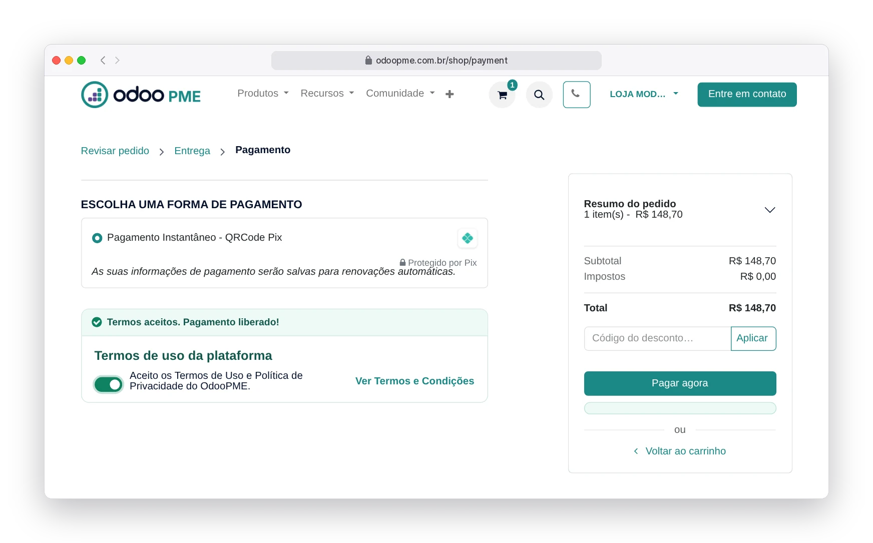This screenshot has width=873, height=543.
Task: Expand the Resumo do pedido chevron
Action: pos(770,210)
